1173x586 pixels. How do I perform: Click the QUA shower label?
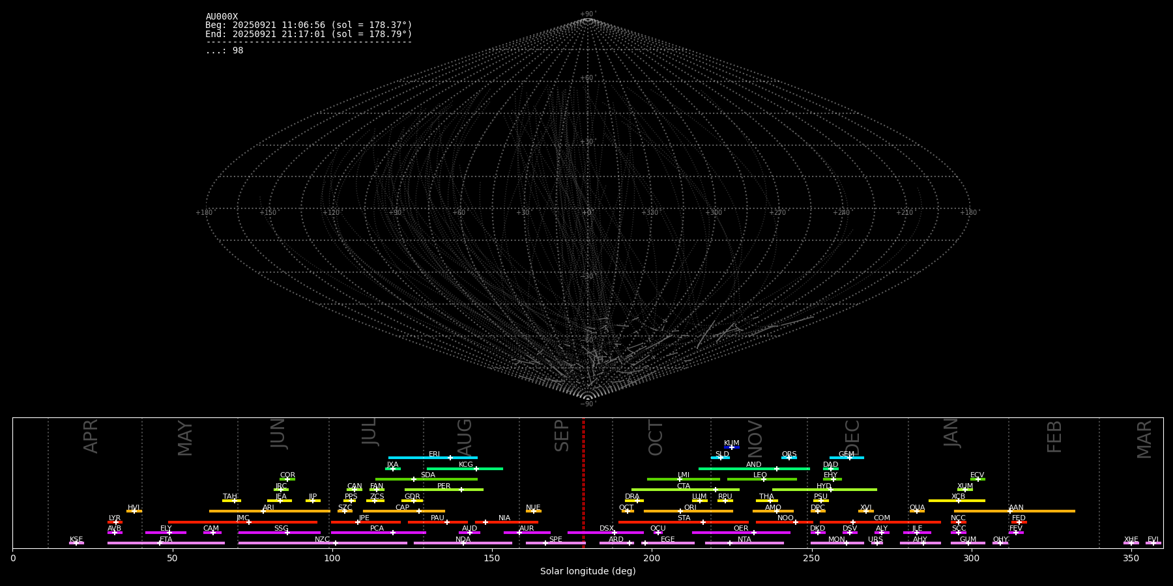pos(917,508)
